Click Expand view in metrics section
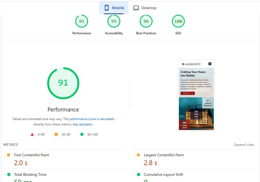The width and height of the screenshot is (260, 182). pyautogui.click(x=244, y=145)
